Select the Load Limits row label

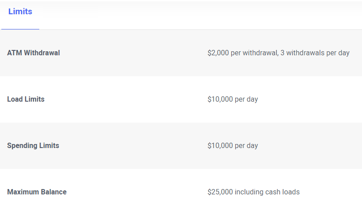[26, 99]
